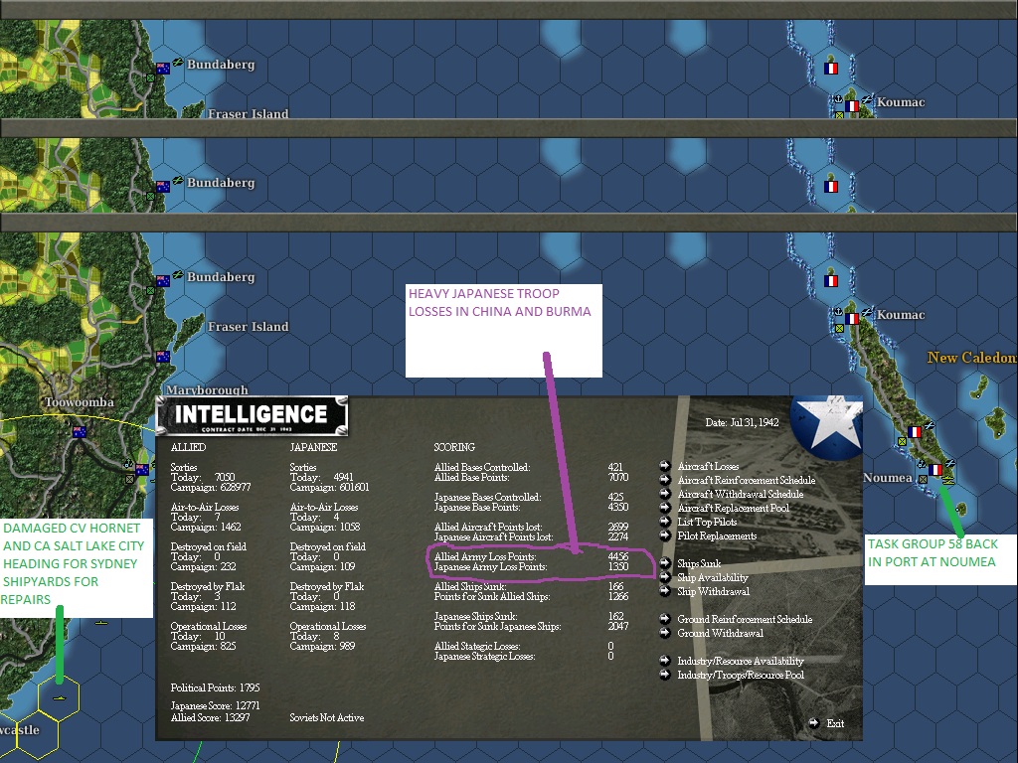Click Japanese Sorties Campaign: 601601 value
The width and height of the screenshot is (1018, 763).
click(329, 487)
